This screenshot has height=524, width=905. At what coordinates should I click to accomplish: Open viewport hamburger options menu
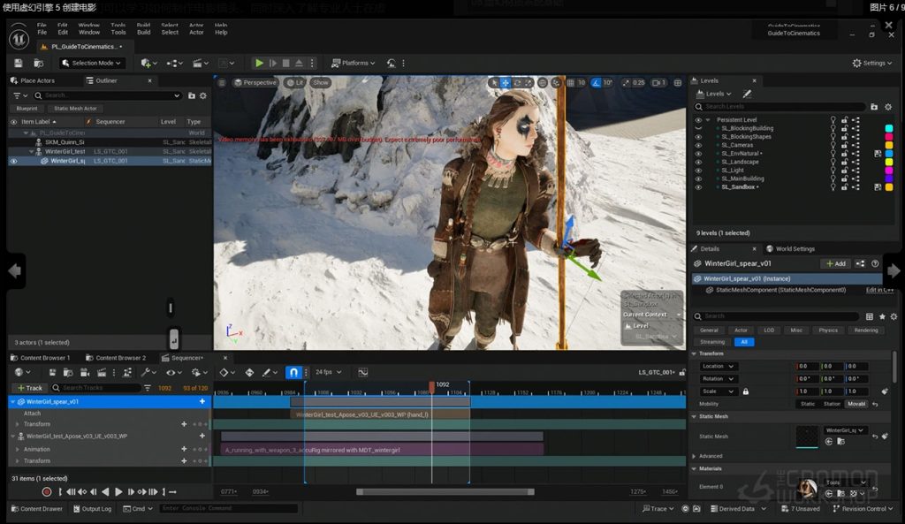point(222,82)
